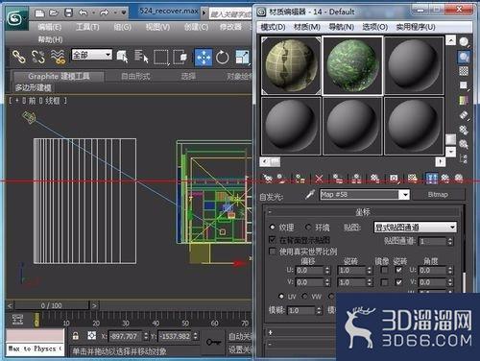Save the scene with the floppy disk icon
The height and width of the screenshot is (361, 480).
point(68,12)
